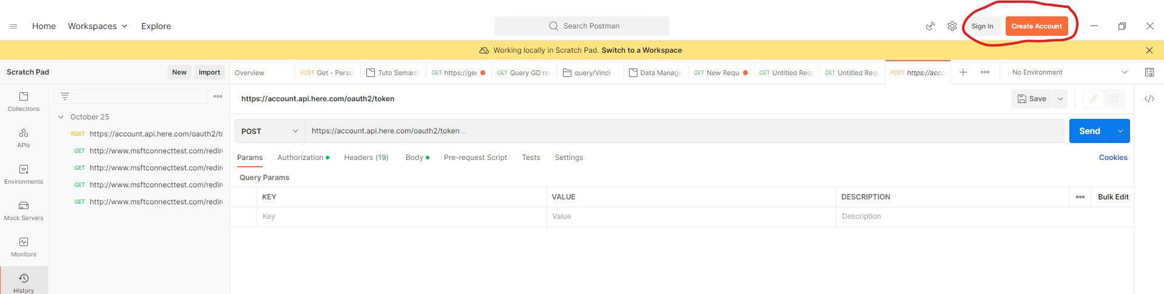The image size is (1164, 294).
Task: Open the Send button dropdown arrow
Action: pyautogui.click(x=1120, y=131)
